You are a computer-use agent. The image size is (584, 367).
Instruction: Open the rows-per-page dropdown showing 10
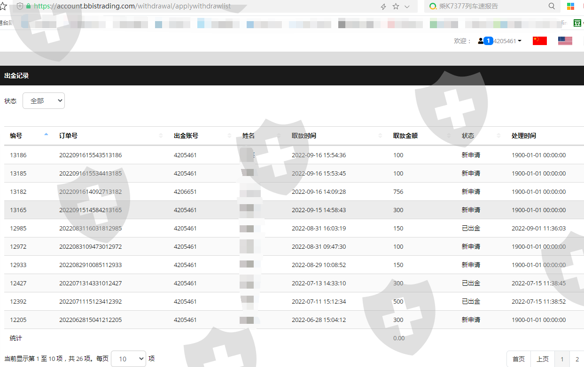pyautogui.click(x=128, y=359)
